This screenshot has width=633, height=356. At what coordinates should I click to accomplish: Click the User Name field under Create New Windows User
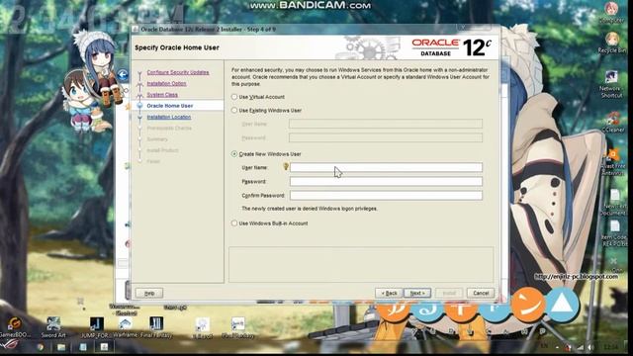click(386, 167)
